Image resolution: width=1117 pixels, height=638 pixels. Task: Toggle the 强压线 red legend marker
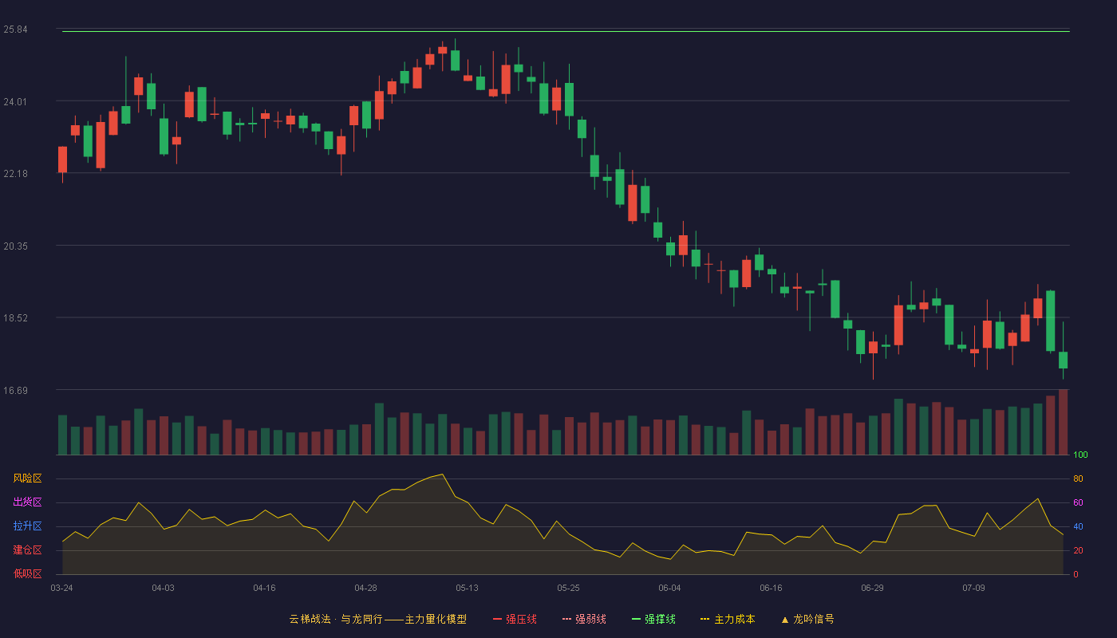[x=497, y=619]
